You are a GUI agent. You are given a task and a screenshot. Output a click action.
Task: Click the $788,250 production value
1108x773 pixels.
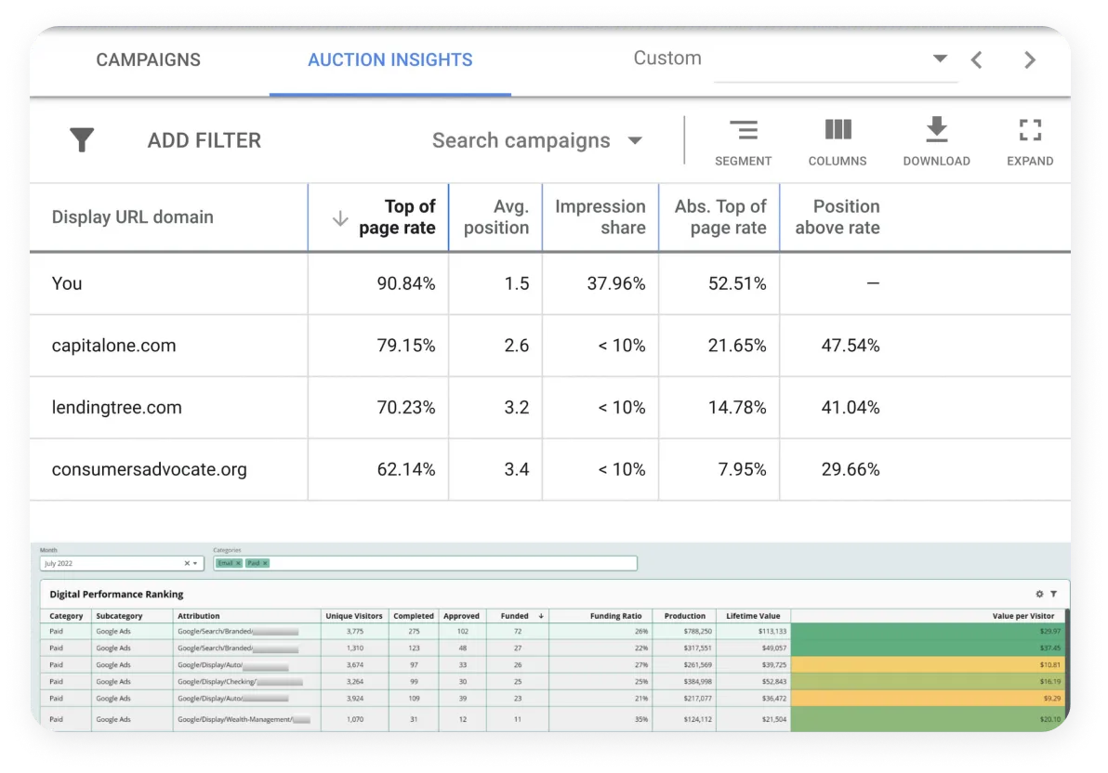[697, 632]
